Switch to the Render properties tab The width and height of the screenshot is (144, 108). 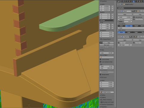122,1
